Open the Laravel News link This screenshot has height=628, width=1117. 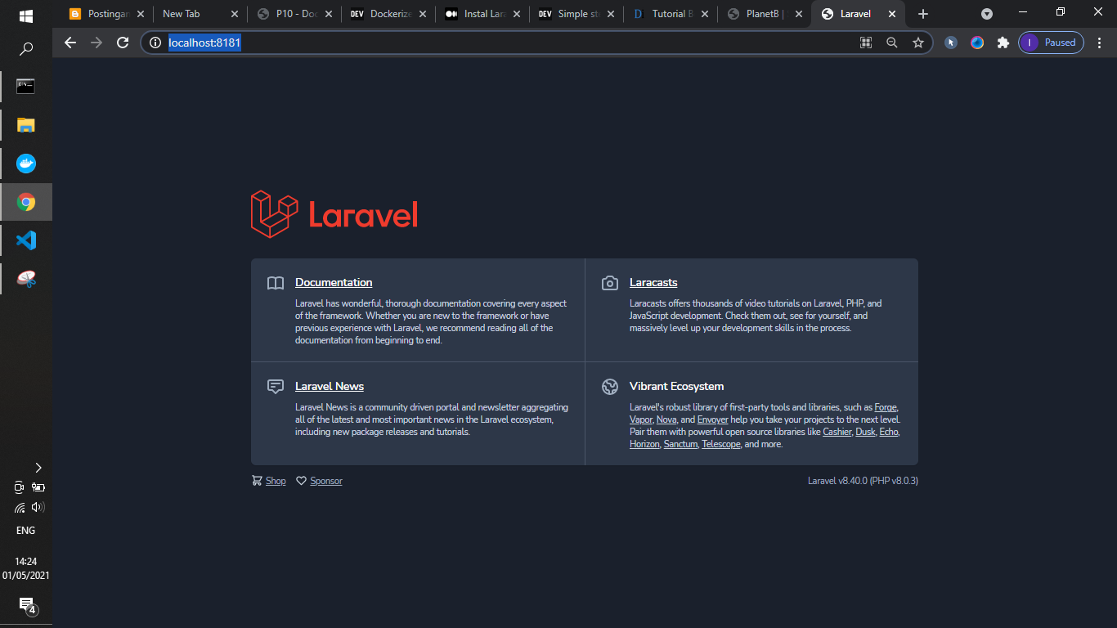(330, 387)
